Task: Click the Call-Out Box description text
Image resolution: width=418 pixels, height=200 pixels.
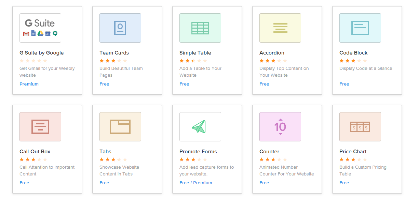Action: point(47,171)
